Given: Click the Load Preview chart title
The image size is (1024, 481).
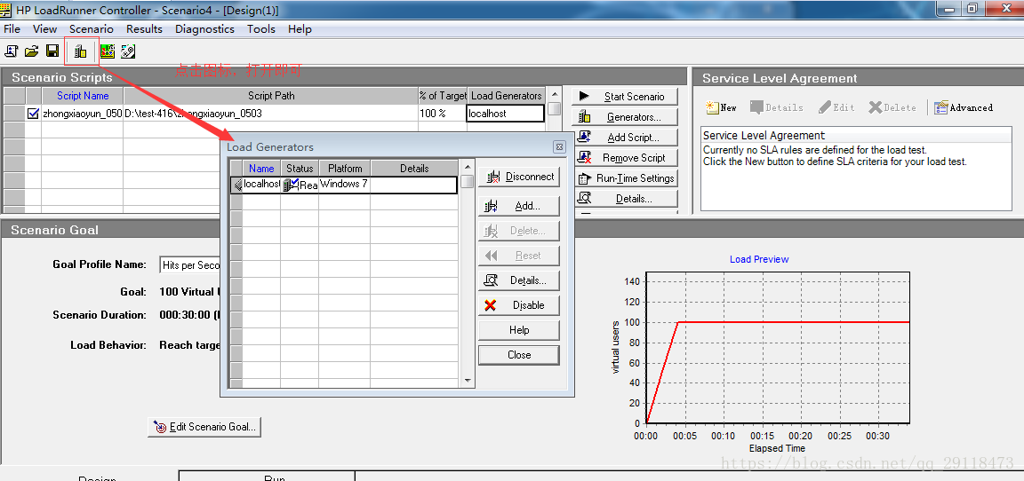Looking at the screenshot, I should 759,259.
